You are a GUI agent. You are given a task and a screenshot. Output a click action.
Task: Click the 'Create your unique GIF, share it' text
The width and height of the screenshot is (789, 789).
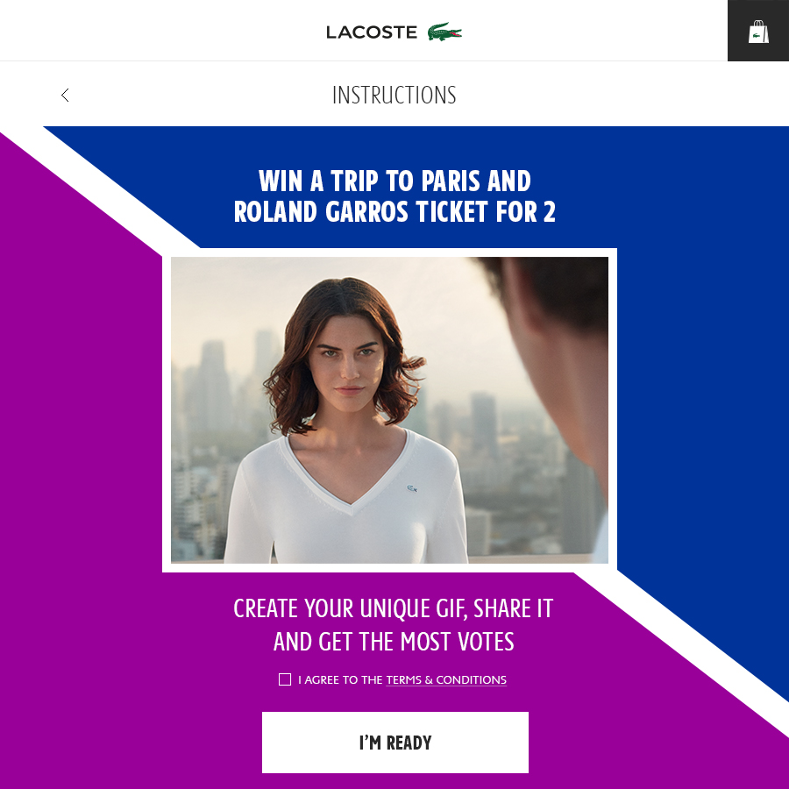[x=394, y=608]
